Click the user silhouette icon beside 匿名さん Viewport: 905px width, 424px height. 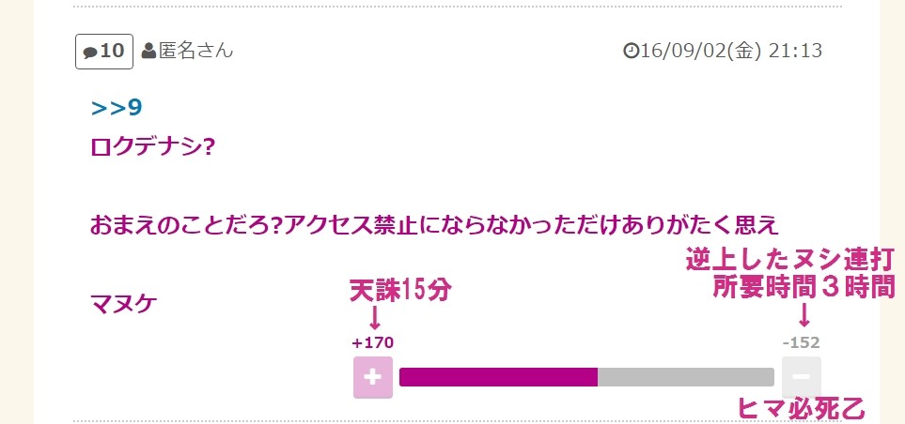point(148,51)
